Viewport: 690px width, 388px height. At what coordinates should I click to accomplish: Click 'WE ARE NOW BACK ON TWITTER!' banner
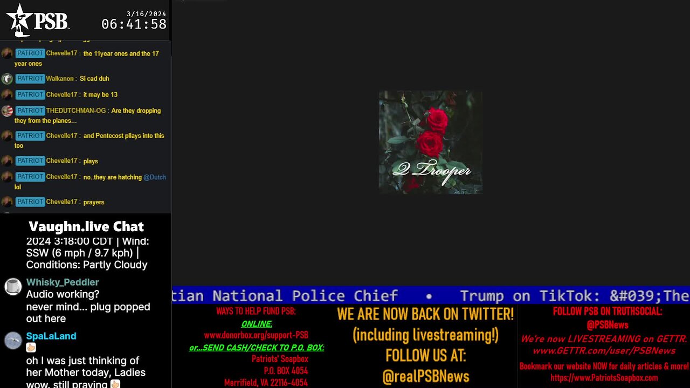tap(425, 314)
